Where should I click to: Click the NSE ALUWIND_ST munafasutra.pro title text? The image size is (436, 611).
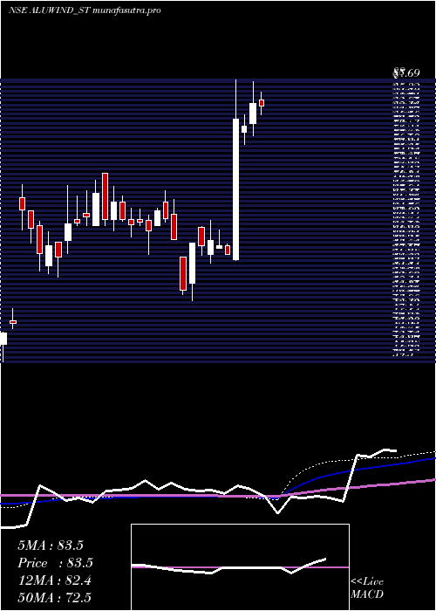pyautogui.click(x=85, y=10)
